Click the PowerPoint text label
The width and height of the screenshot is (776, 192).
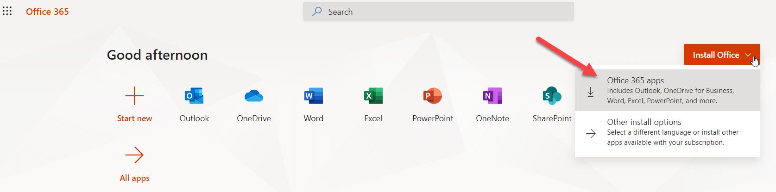pyautogui.click(x=433, y=118)
